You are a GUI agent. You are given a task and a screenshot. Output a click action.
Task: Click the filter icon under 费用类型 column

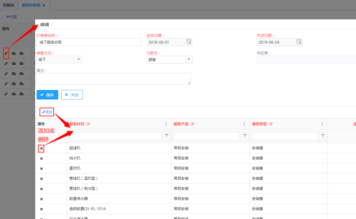click(x=323, y=136)
